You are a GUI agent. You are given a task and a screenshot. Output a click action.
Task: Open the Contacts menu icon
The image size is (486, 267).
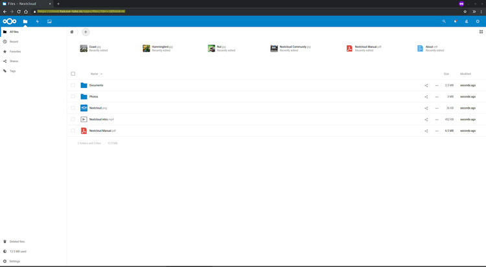pyautogui.click(x=467, y=21)
